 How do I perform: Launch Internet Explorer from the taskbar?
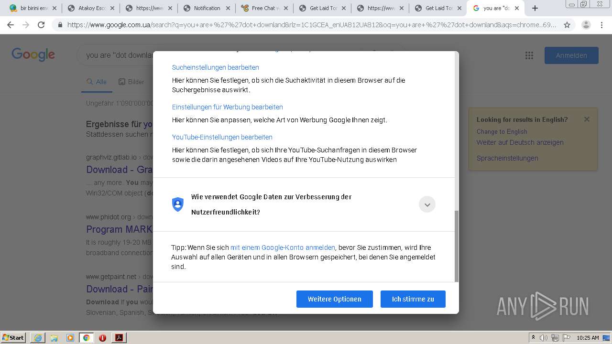[x=38, y=338]
